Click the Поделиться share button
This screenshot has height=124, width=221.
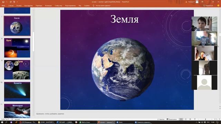tap(208, 6)
